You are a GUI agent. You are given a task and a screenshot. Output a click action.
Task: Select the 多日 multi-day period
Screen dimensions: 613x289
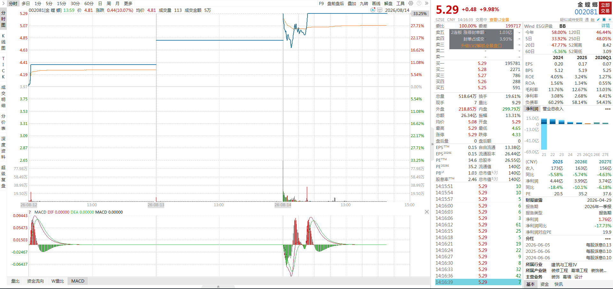26,4
